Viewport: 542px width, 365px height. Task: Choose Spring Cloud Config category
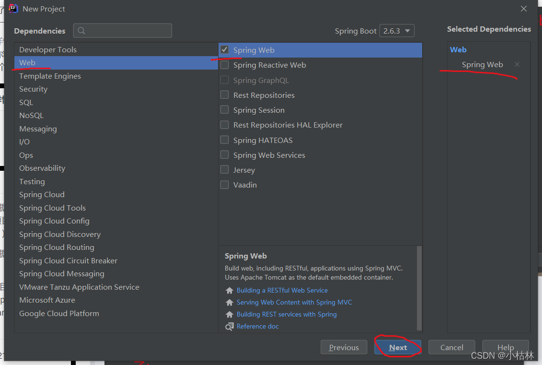pos(116,221)
